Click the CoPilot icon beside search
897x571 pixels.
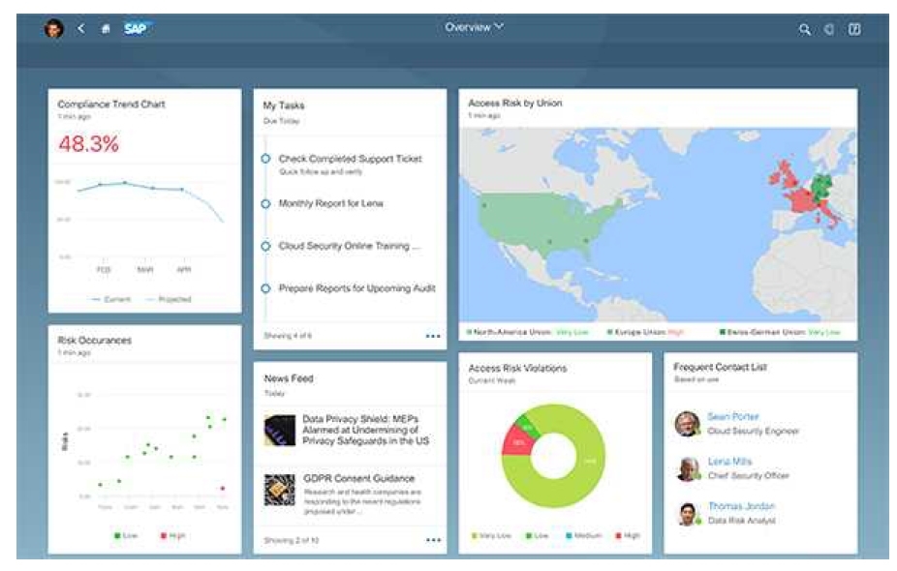pyautogui.click(x=829, y=29)
